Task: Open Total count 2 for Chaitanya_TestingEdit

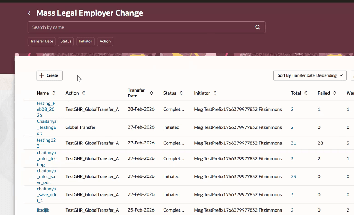Action: pos(292,127)
